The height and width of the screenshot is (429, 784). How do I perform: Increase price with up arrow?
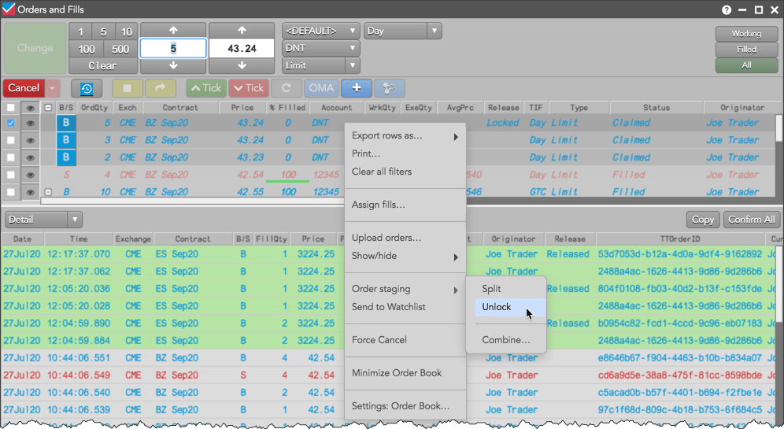pos(242,31)
